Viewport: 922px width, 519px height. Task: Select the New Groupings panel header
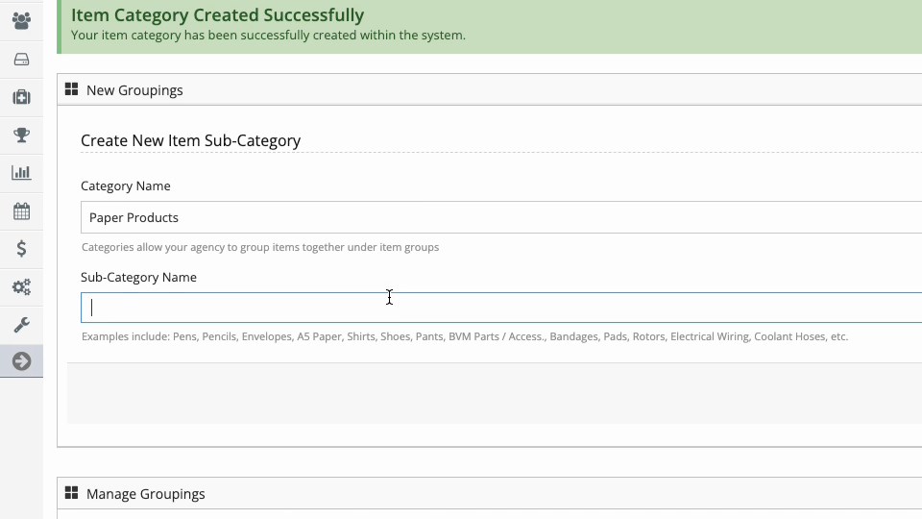(x=489, y=90)
